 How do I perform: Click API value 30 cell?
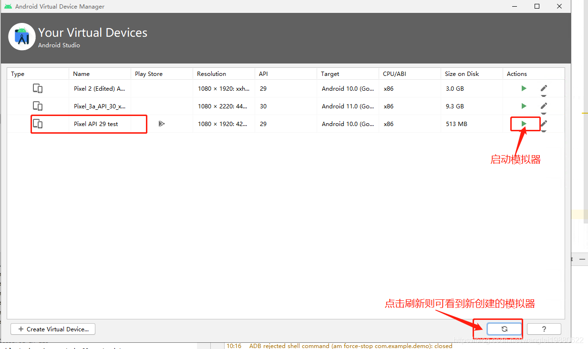click(286, 106)
